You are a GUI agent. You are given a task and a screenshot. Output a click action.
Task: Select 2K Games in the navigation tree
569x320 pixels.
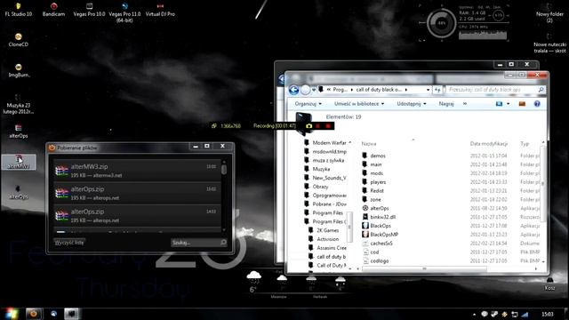[x=327, y=230]
